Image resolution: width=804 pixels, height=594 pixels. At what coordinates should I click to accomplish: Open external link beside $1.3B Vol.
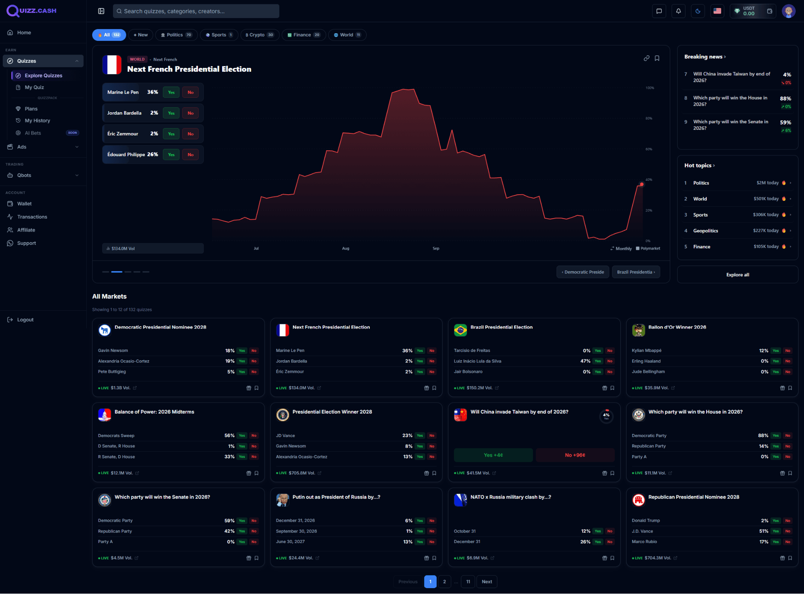coord(135,388)
